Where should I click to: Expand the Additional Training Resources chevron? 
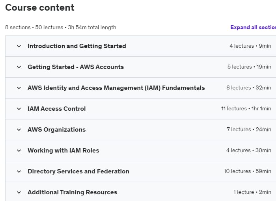pos(19,192)
